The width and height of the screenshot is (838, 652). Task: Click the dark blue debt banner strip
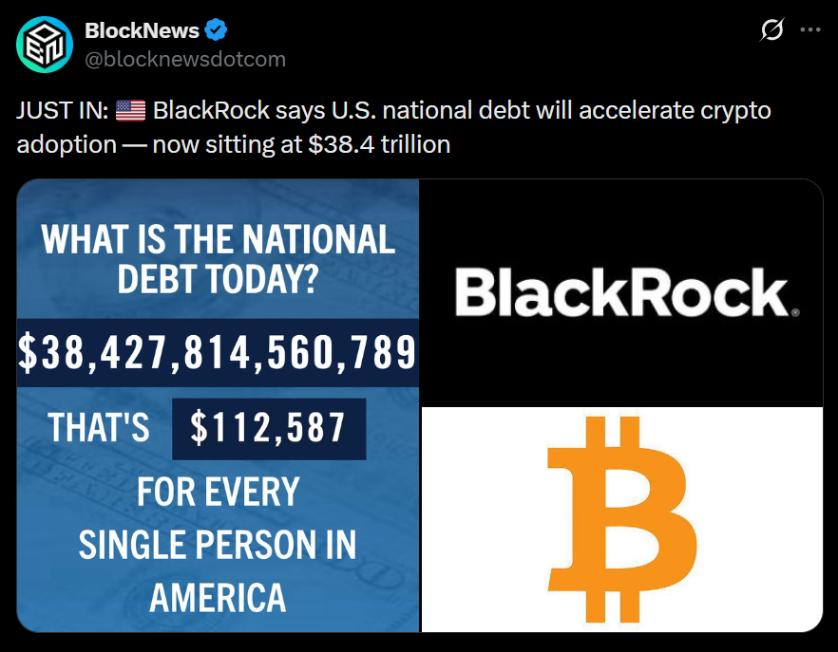[217, 354]
